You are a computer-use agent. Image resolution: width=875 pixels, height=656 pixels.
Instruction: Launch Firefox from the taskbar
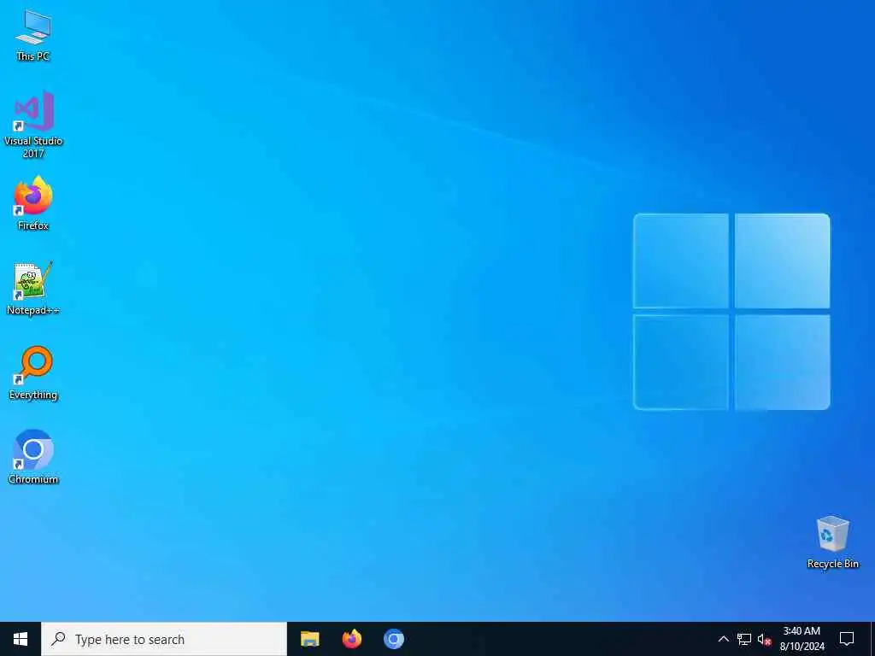click(351, 639)
